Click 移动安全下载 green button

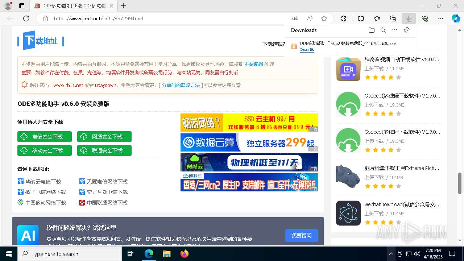click(45, 150)
